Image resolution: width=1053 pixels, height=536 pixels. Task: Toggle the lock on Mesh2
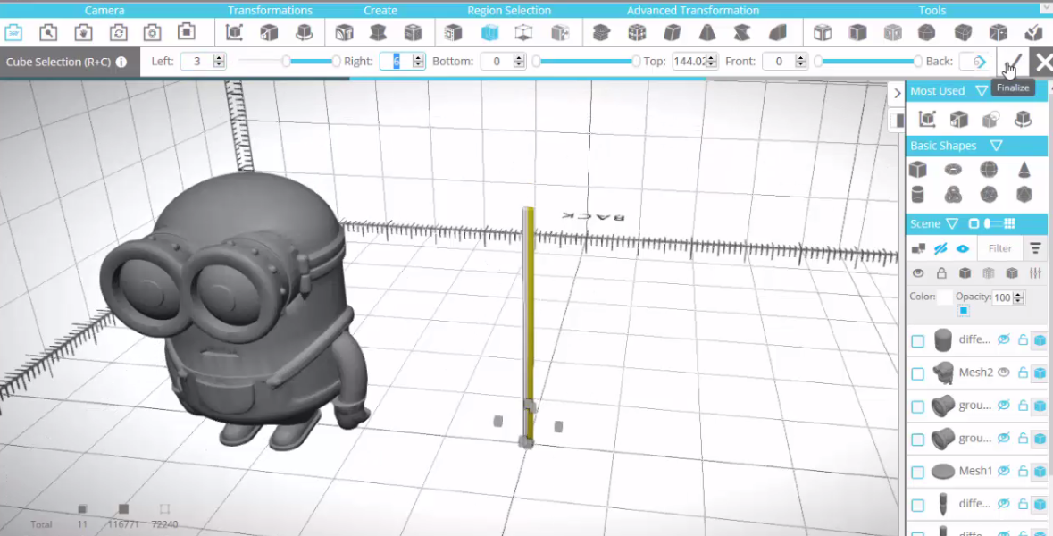click(1023, 373)
